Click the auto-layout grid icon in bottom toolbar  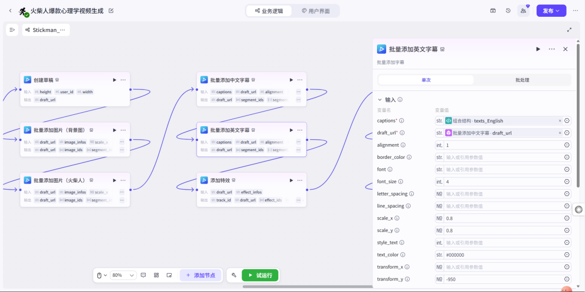[x=157, y=275]
